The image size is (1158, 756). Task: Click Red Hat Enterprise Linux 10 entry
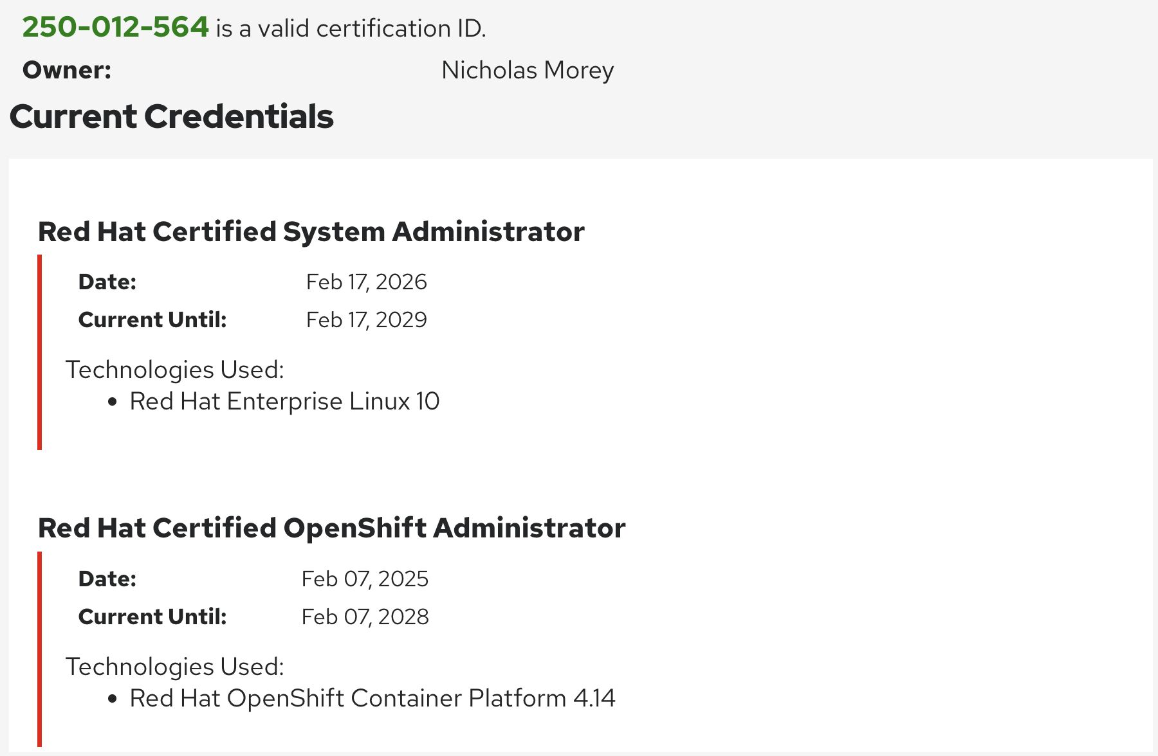(284, 401)
